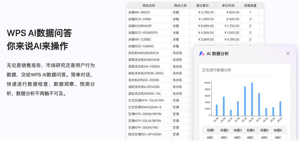Screen dimensions: 299x142
Task: Select the 商品名称 column header
Action: pyautogui.click(x=149, y=6)
